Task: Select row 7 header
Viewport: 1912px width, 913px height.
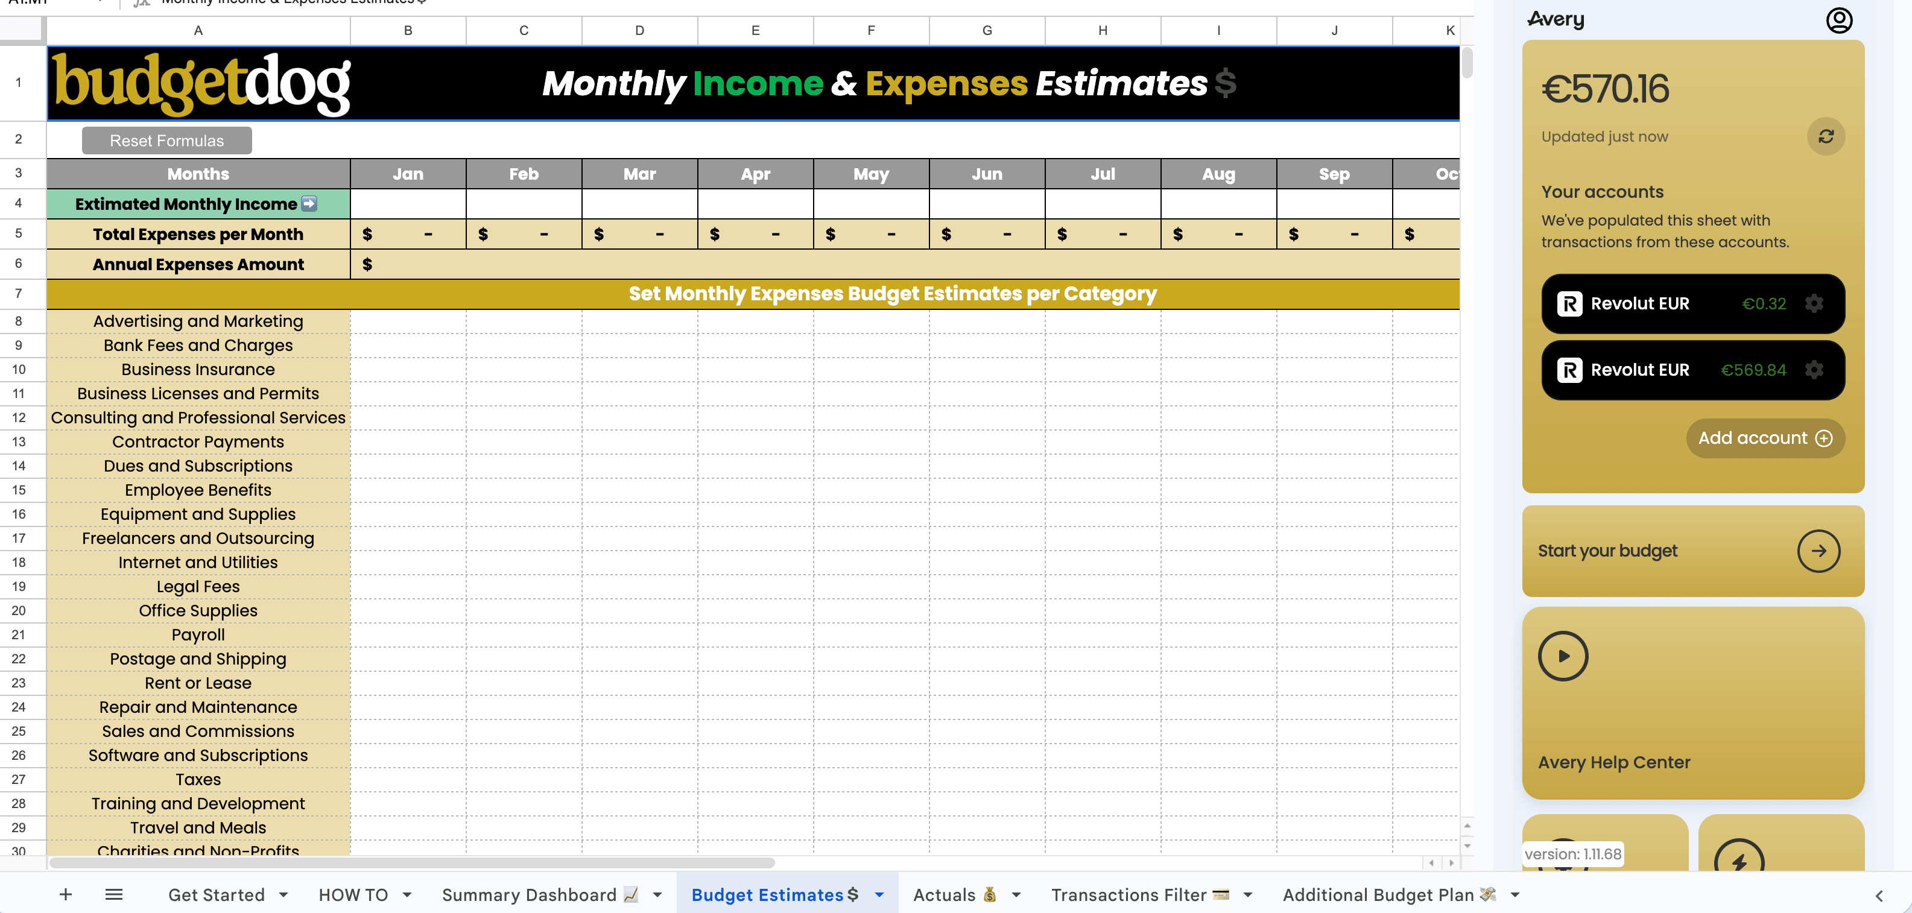Action: [x=22, y=294]
